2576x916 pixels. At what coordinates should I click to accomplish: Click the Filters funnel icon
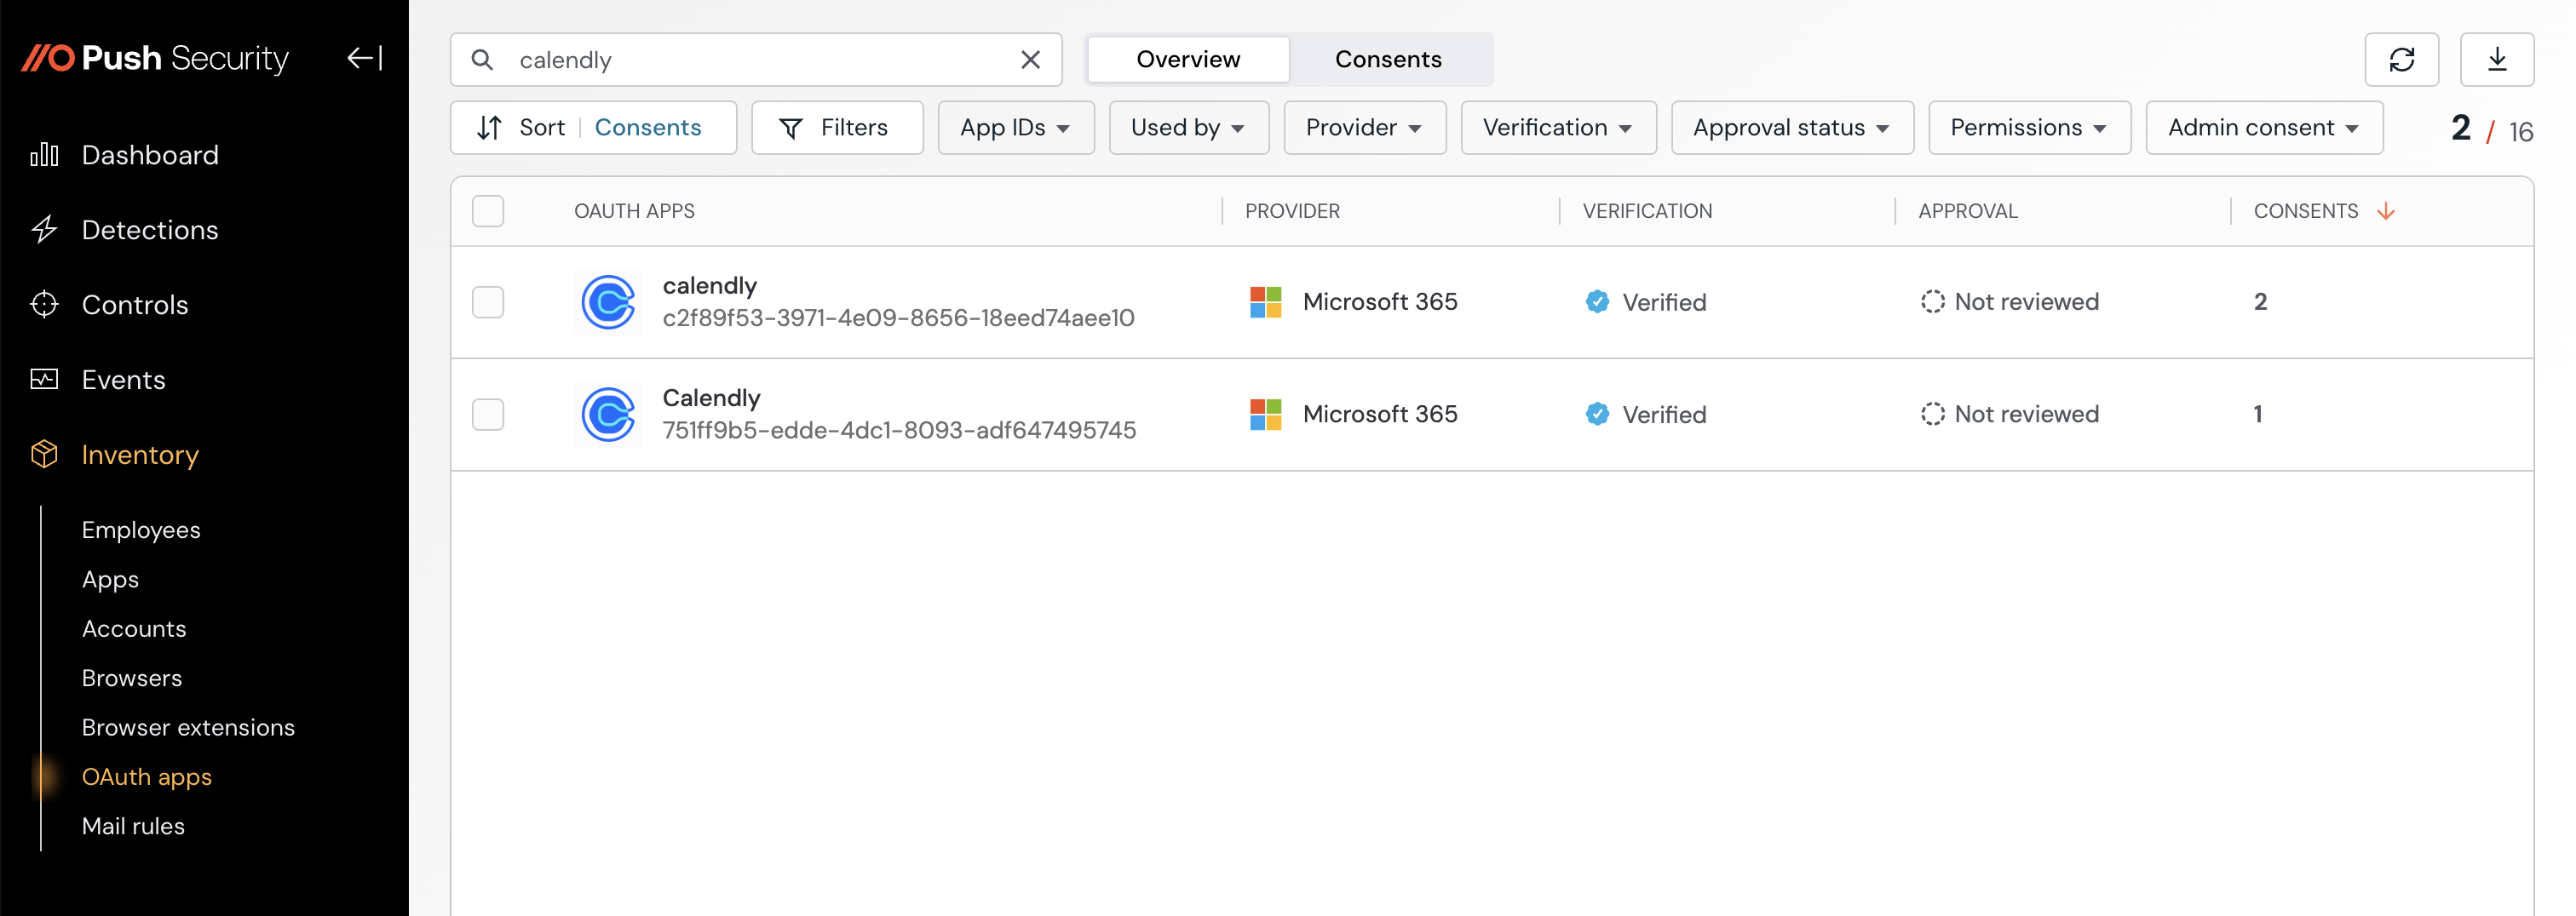791,129
